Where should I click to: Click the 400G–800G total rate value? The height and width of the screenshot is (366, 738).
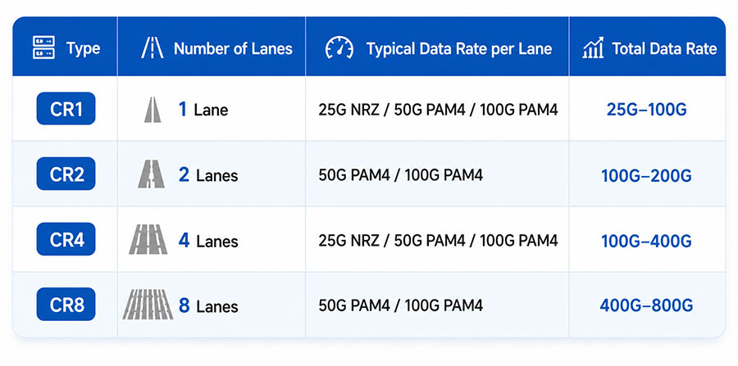coord(646,306)
